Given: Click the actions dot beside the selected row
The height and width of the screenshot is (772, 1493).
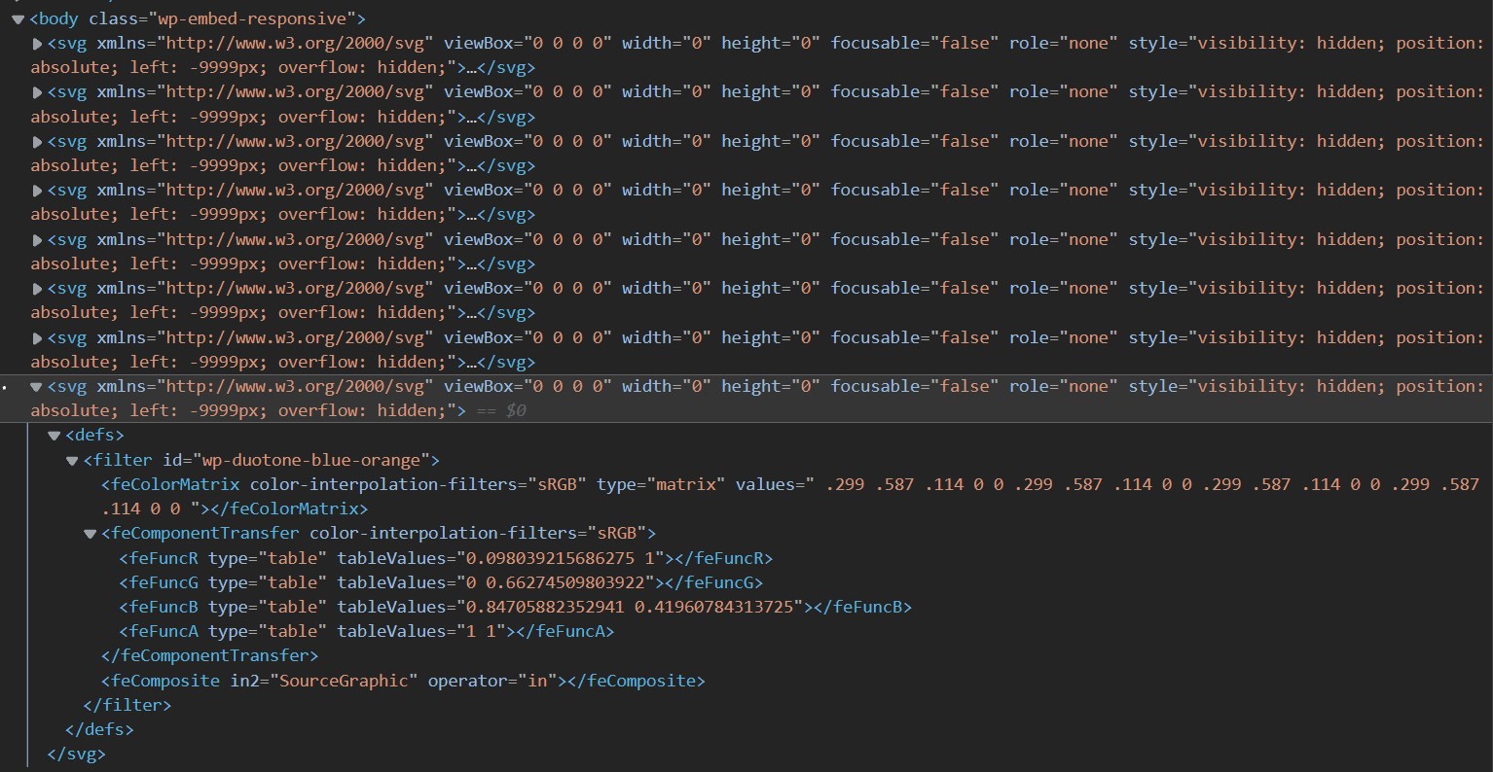Looking at the screenshot, I should point(6,387).
